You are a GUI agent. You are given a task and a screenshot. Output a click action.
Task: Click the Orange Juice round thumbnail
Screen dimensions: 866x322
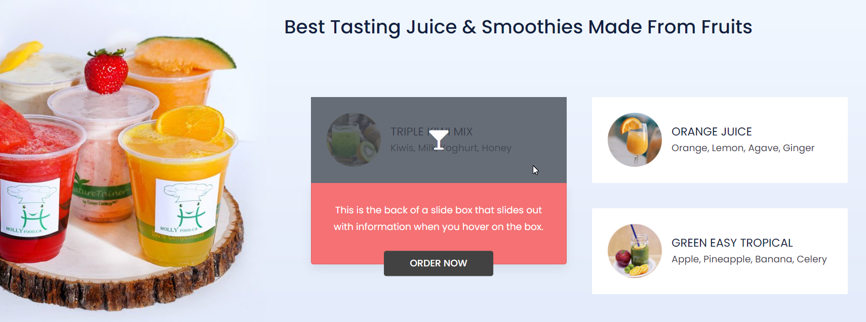pyautogui.click(x=635, y=140)
